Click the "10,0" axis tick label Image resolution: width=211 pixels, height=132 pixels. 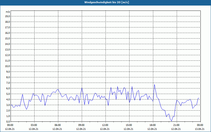(7, 66)
